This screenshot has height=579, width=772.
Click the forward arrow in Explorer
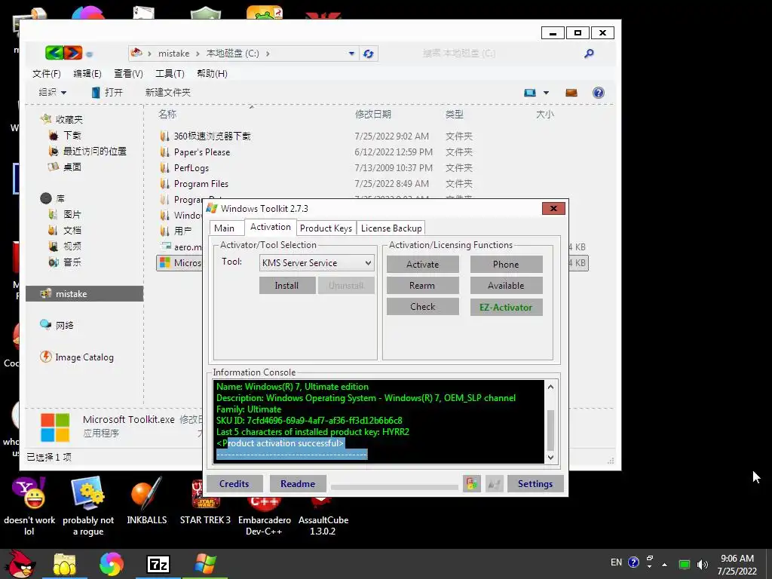tap(73, 53)
